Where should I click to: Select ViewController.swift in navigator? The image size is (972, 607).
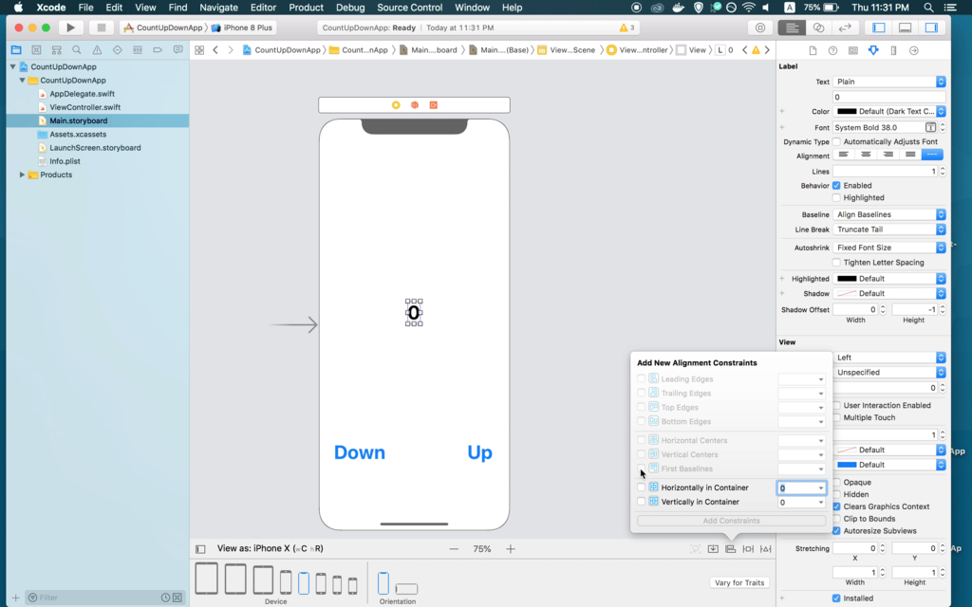84,107
